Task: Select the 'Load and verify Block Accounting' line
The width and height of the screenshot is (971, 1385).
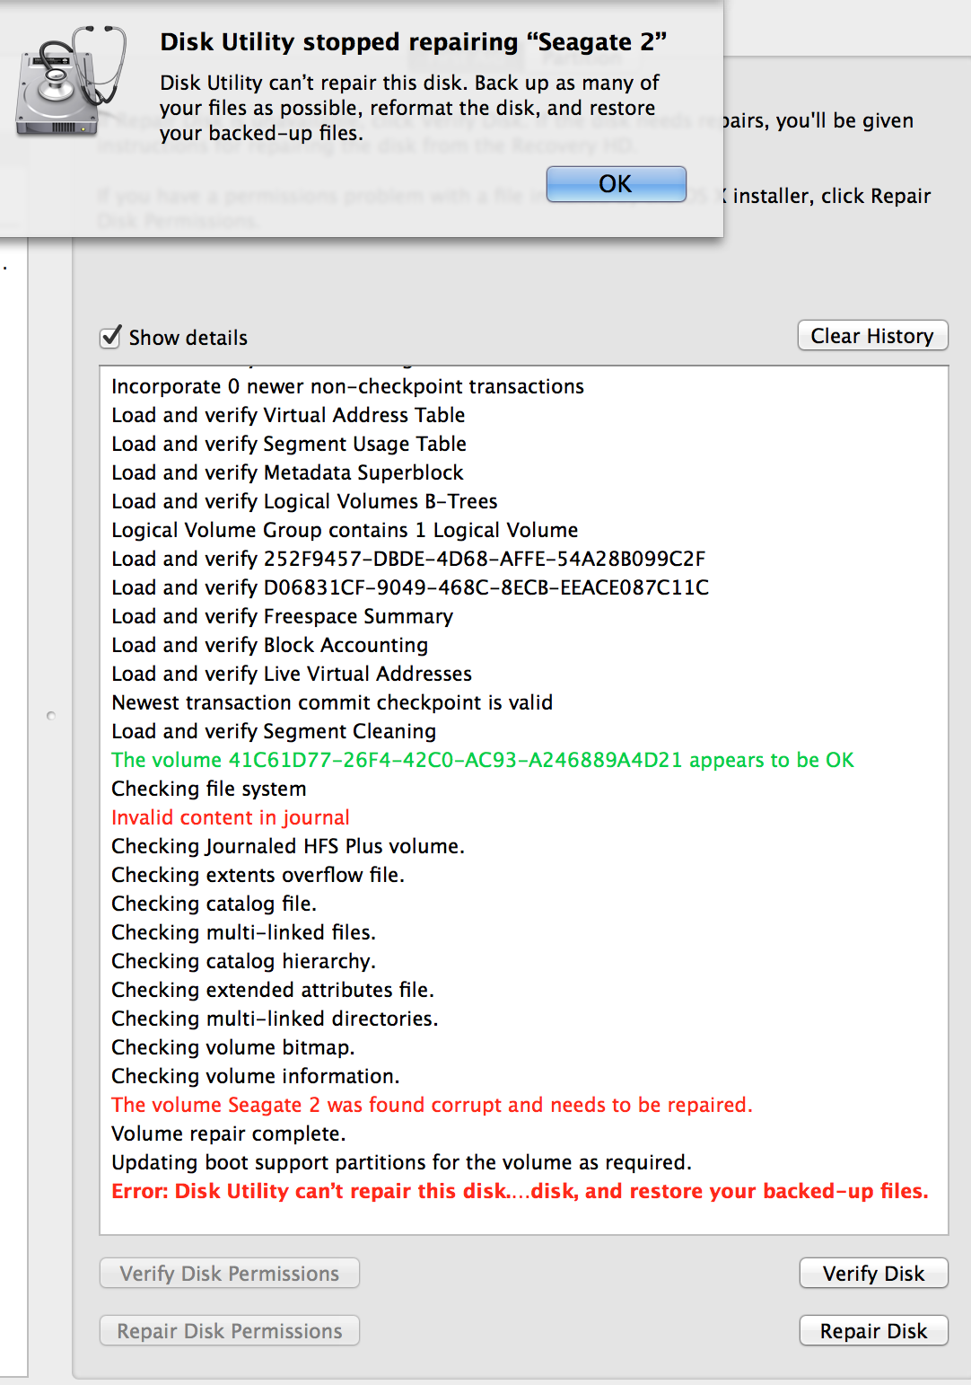Action: [x=270, y=645]
